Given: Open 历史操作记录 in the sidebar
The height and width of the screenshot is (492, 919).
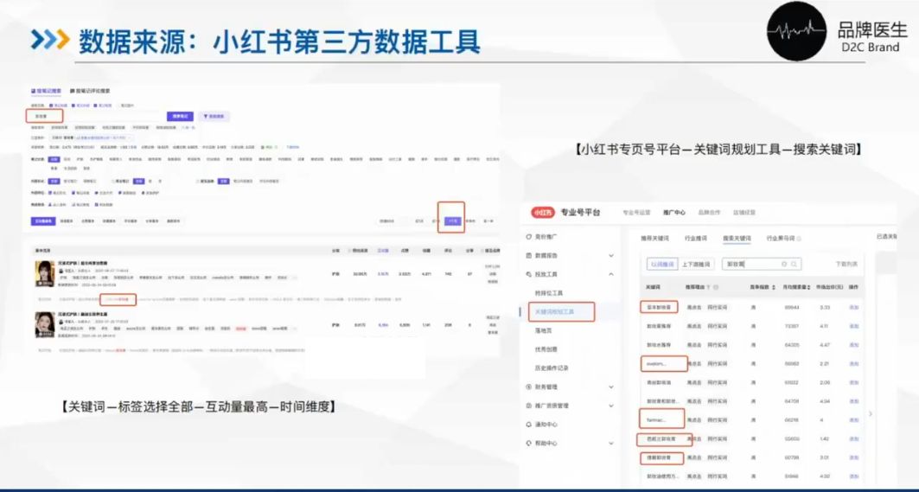Looking at the screenshot, I should [x=552, y=368].
